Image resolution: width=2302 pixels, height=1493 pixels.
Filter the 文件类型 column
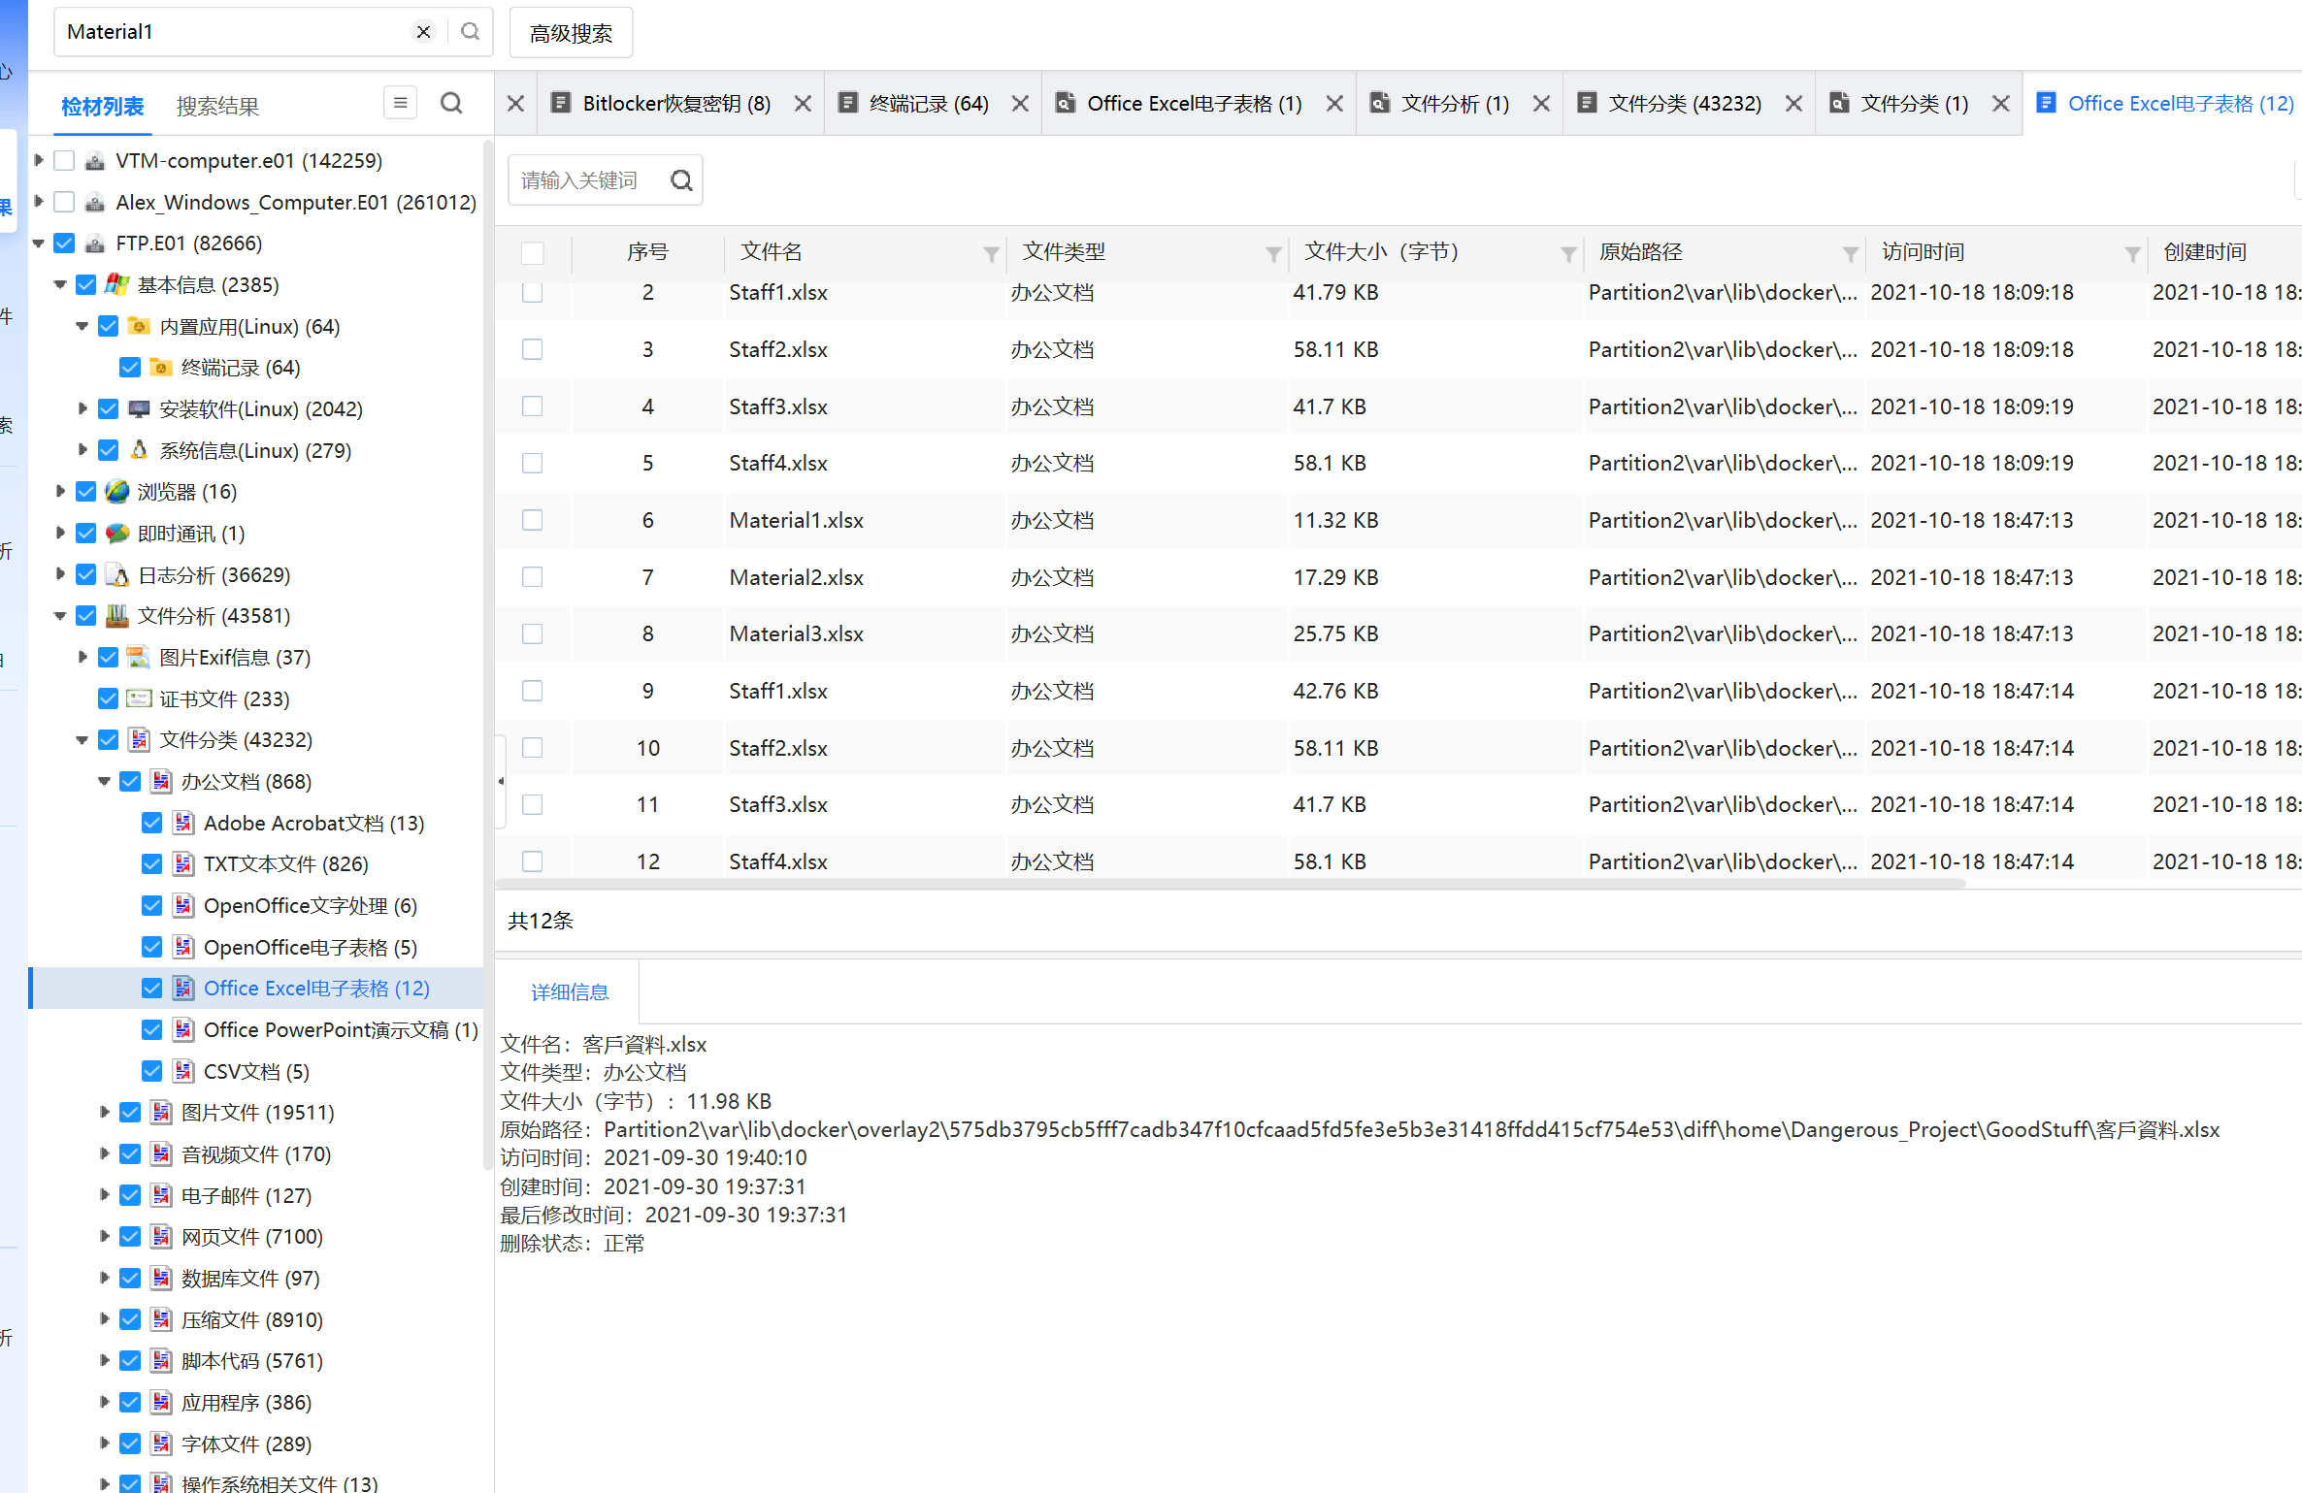pos(1273,254)
